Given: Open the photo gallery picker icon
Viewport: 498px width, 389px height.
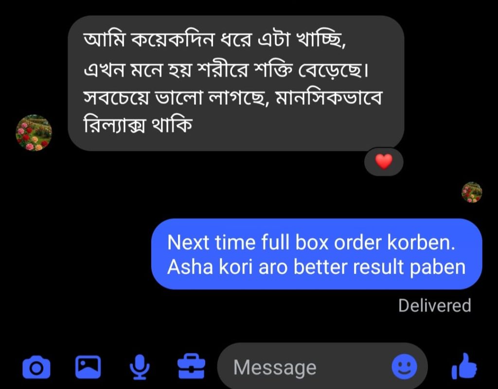Looking at the screenshot, I should coord(88,367).
